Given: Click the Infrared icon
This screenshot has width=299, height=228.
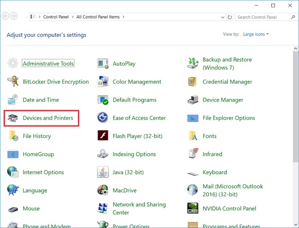Looking at the screenshot, I should [193, 153].
